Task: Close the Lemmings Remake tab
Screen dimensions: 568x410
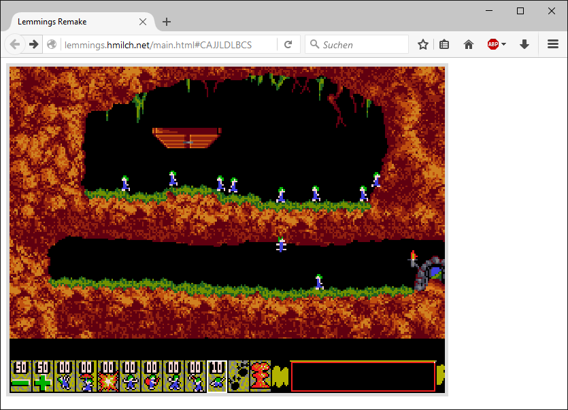Action: pyautogui.click(x=143, y=22)
